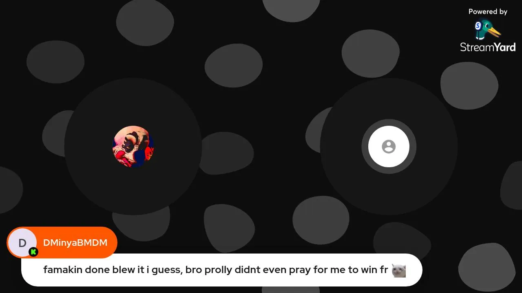Click the StreamYard wordmark text
Viewport: 522px width, 293px height.
[x=488, y=47]
